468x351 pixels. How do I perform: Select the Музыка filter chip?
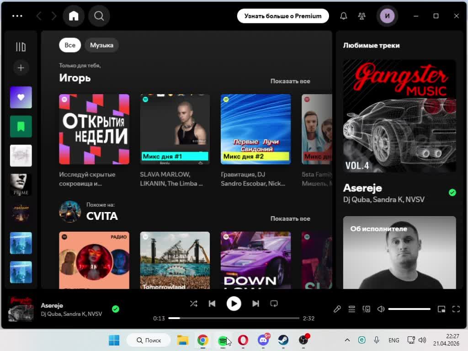pos(101,45)
